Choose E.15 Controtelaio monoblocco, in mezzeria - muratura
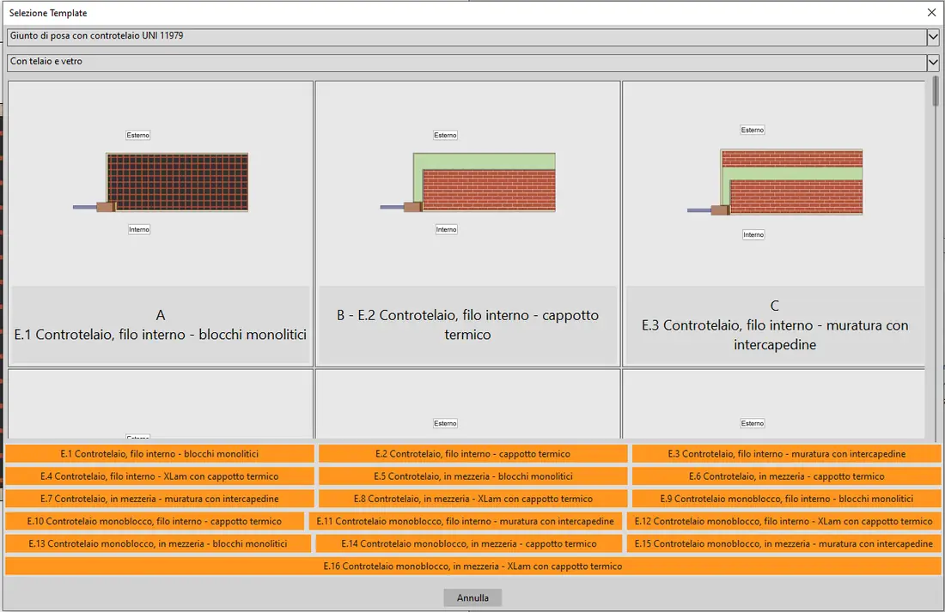 783,543
